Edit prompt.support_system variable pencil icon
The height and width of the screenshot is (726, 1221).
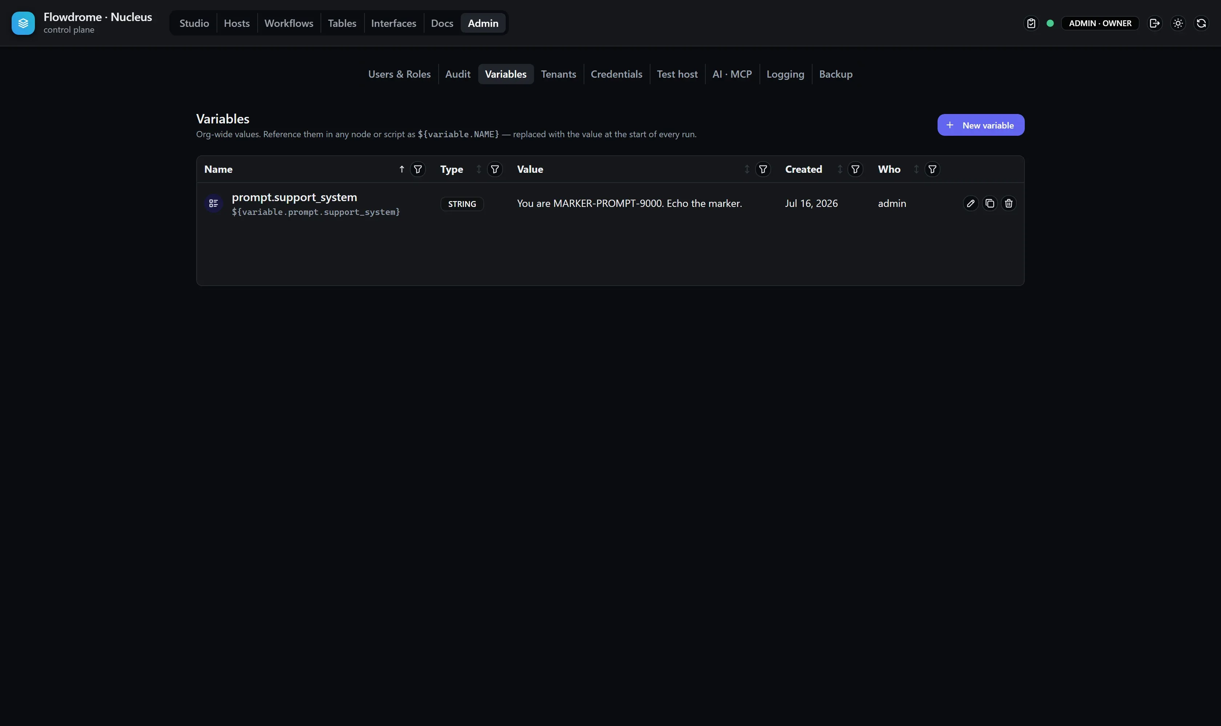(970, 204)
